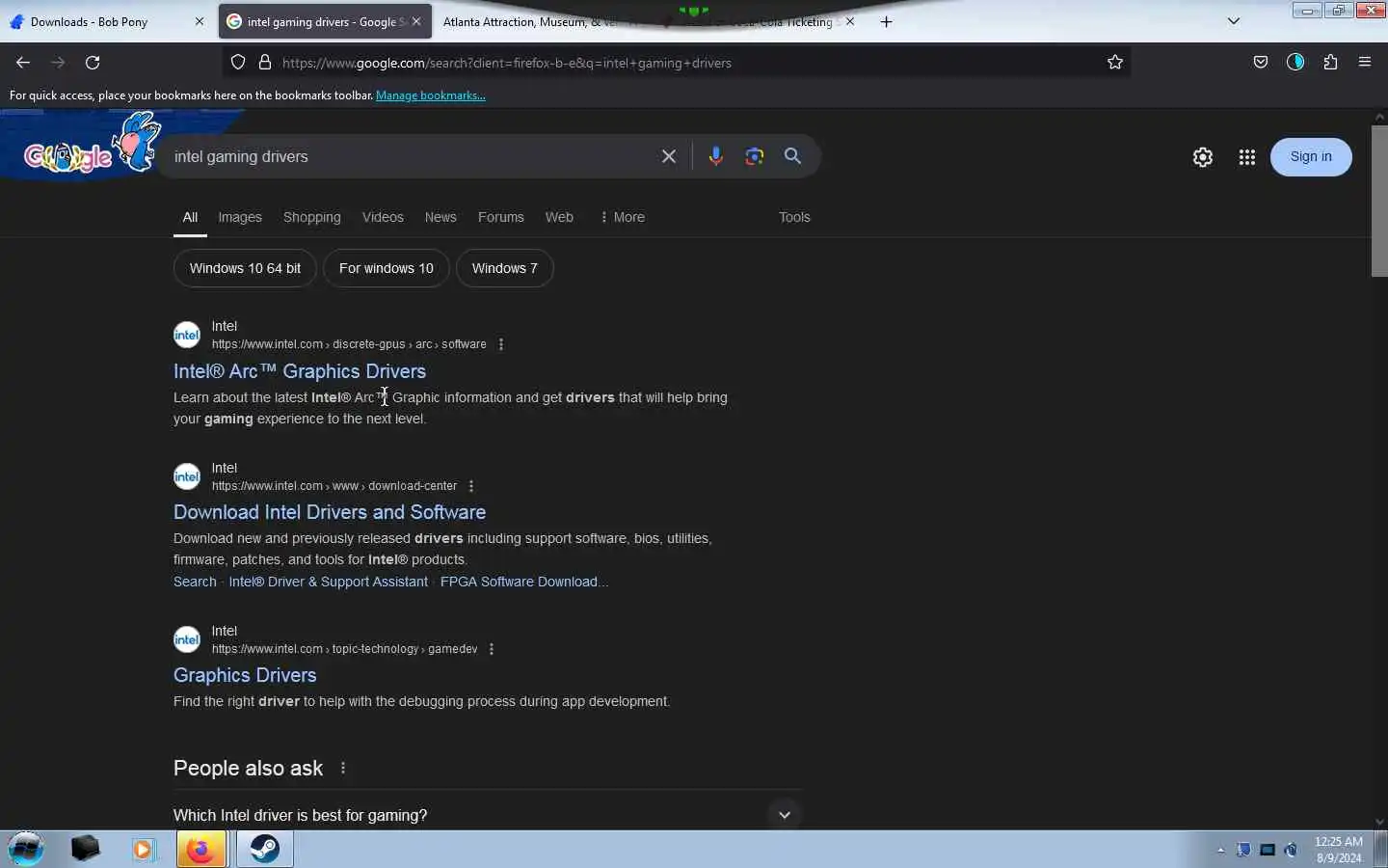Viewport: 1388px width, 868px height.
Task: Click the Google doodle logo
Action: (92, 147)
